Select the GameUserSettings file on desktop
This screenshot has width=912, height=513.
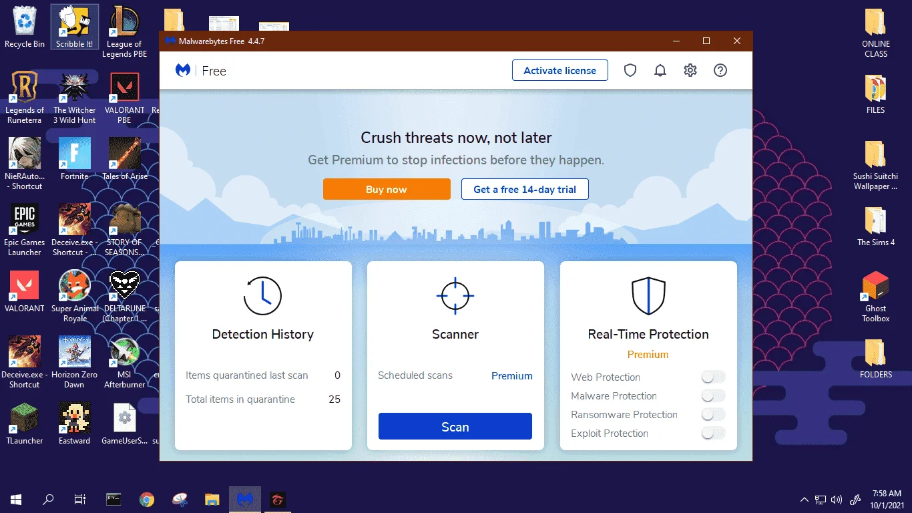click(x=125, y=424)
